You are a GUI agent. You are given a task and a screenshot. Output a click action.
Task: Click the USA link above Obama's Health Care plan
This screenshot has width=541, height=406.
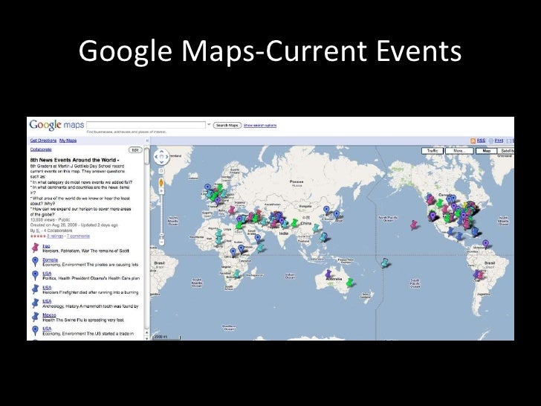(x=47, y=274)
